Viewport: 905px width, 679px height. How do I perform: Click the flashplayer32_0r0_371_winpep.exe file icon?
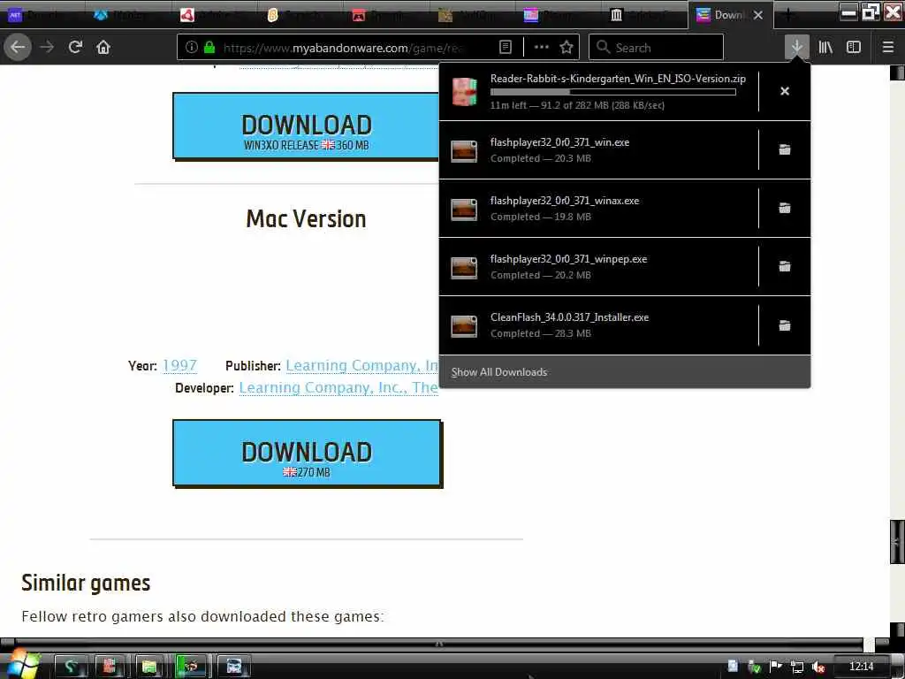[464, 267]
